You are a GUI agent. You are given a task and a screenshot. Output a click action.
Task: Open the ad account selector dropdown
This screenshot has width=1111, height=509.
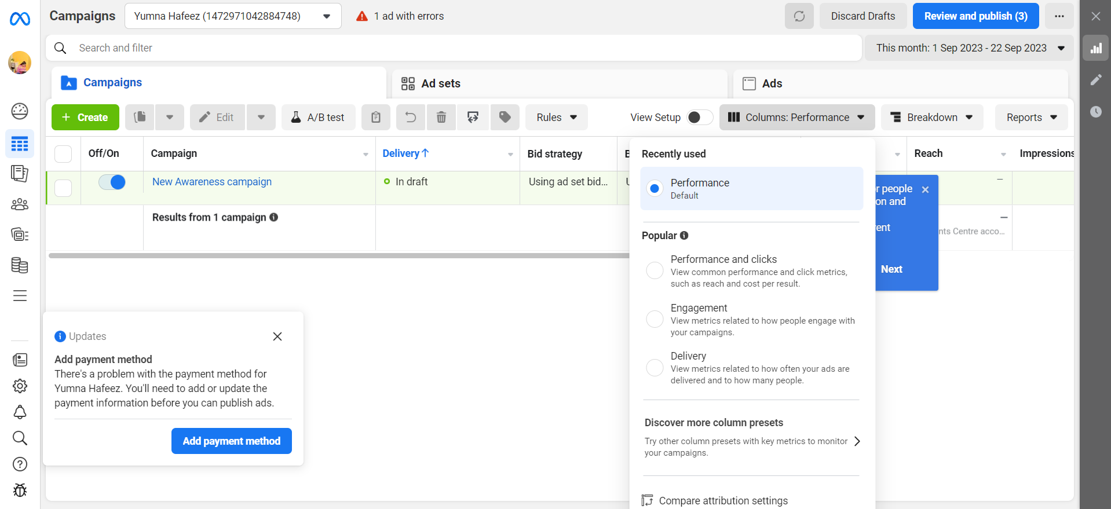coord(233,16)
